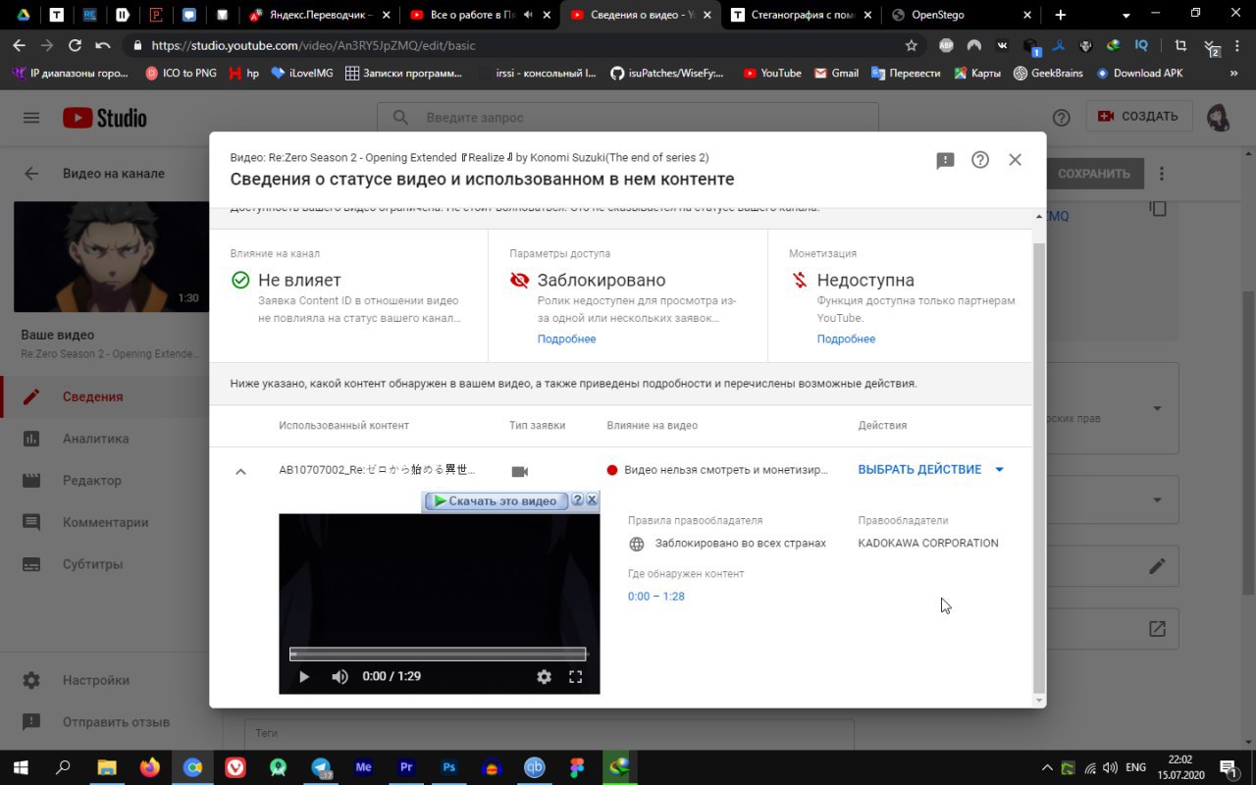Send feedback via the dialog's exclamation icon
The image size is (1256, 785).
point(945,161)
